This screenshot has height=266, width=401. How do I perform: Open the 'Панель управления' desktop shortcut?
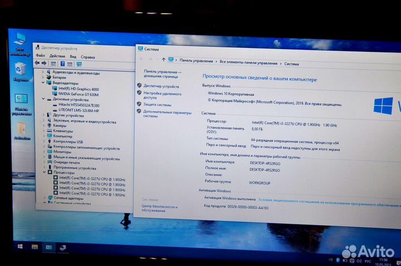22,105
